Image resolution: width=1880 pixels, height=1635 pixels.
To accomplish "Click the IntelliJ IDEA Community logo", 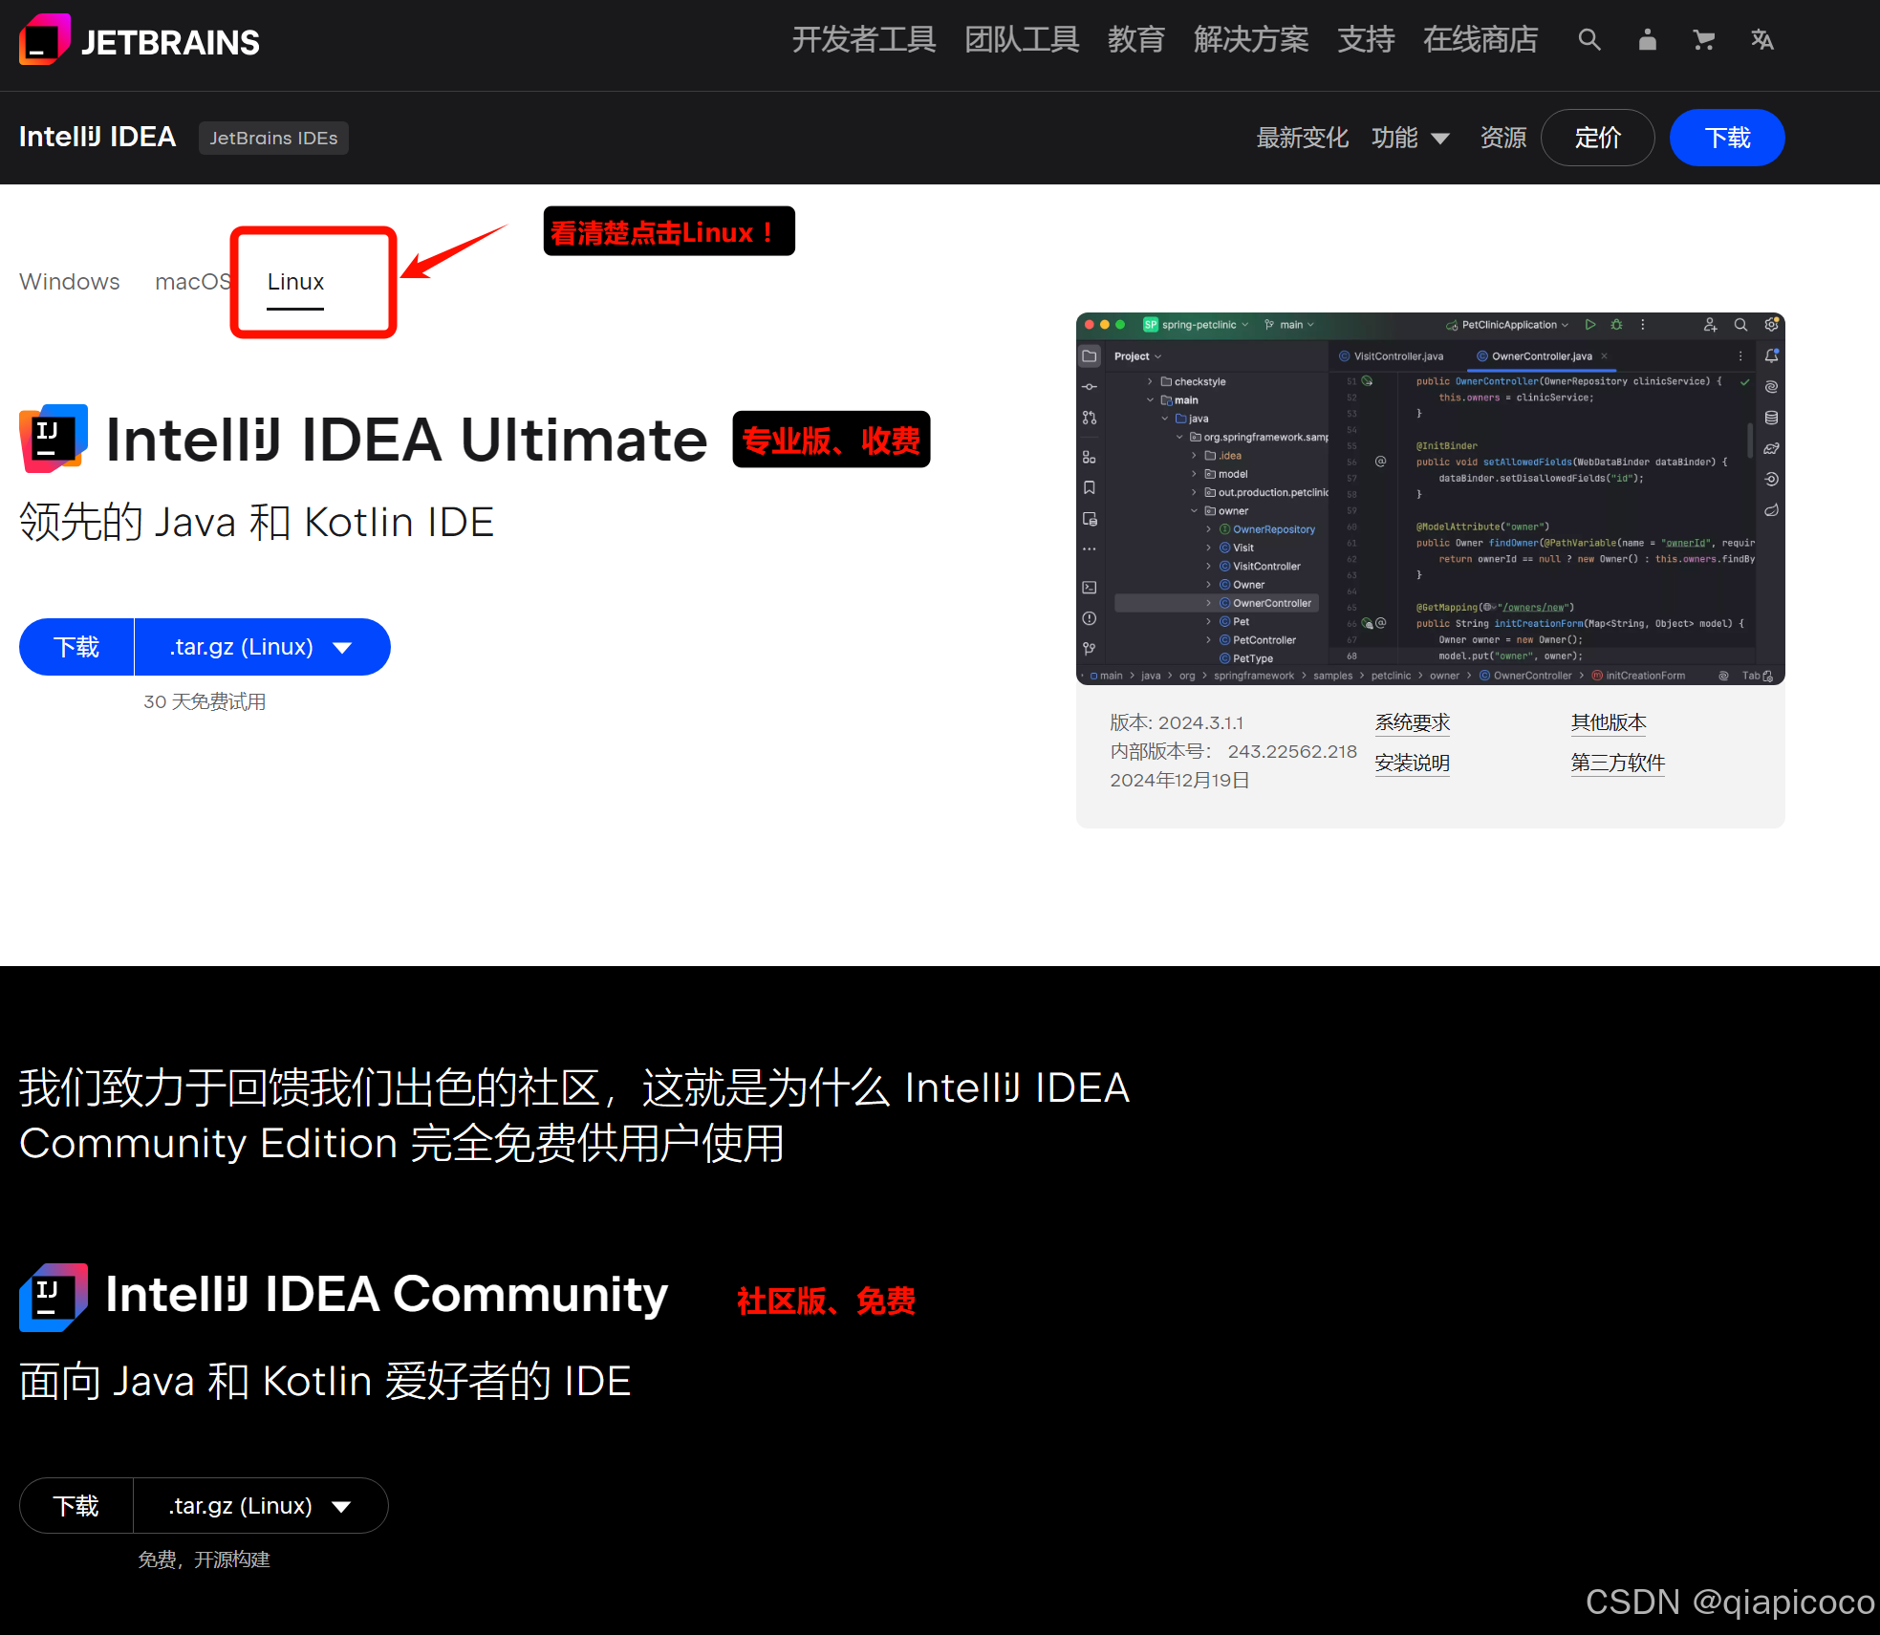I will (54, 1297).
